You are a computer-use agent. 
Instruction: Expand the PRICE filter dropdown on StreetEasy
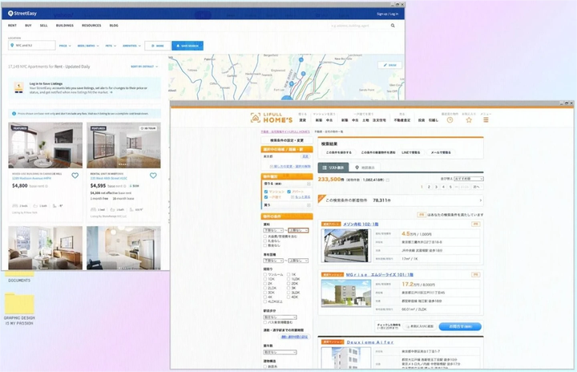point(65,46)
